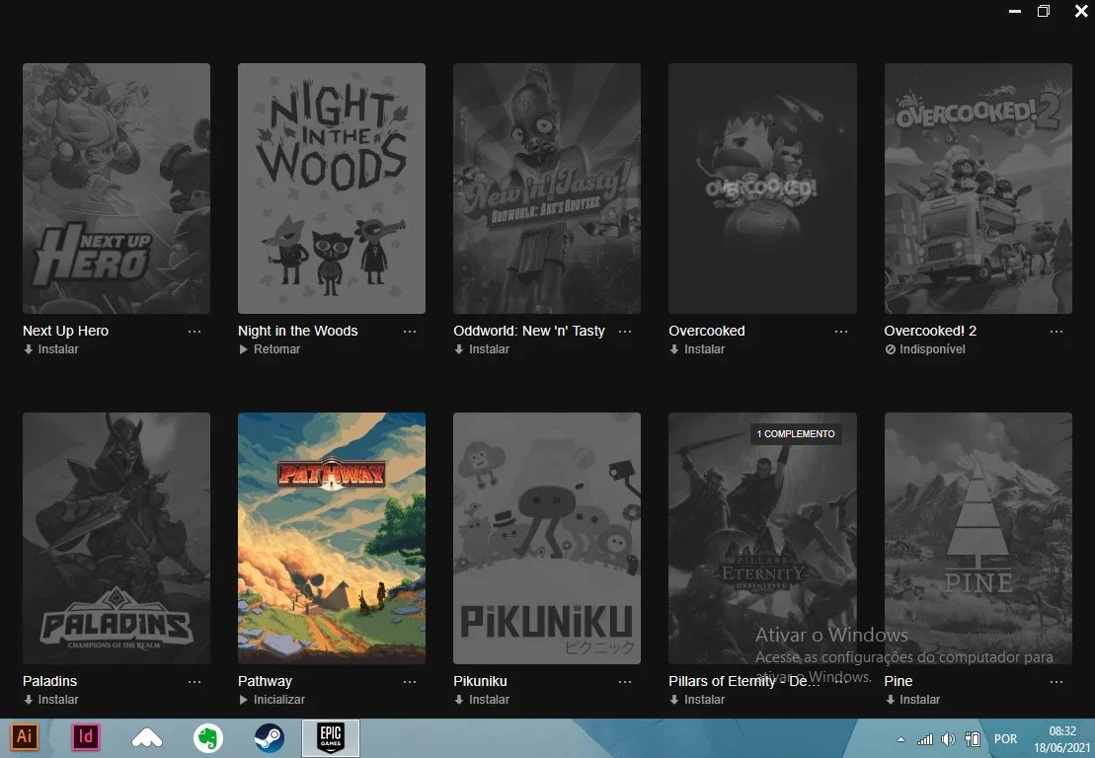This screenshot has height=758, width=1095.
Task: Click the Pathway title text
Action: [265, 681]
